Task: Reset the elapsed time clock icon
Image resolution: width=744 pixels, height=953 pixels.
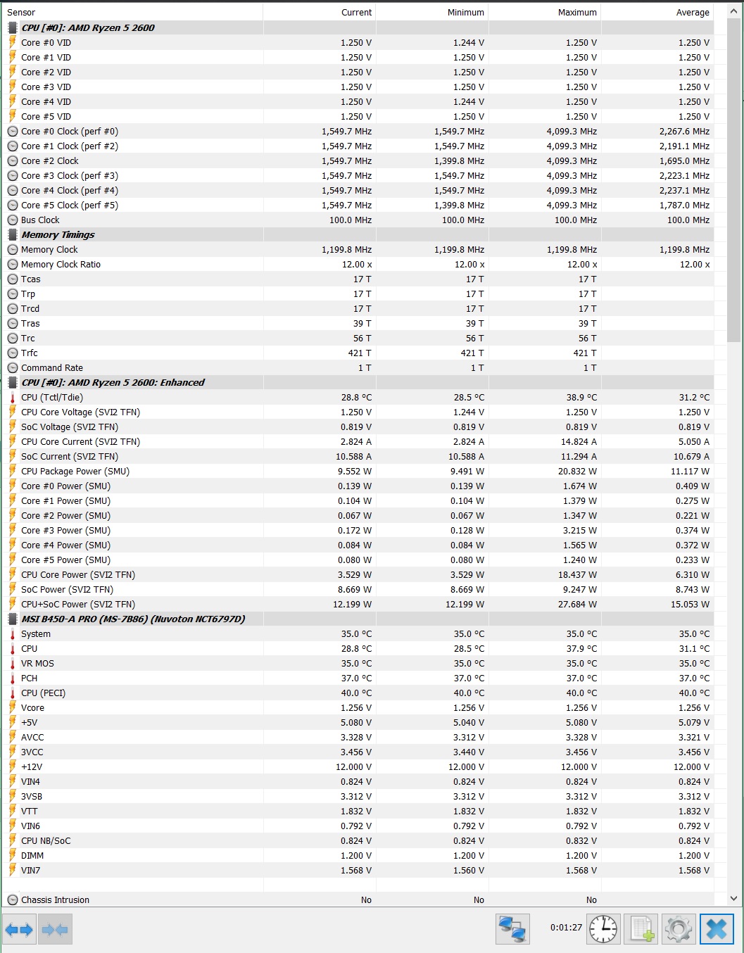Action: (x=603, y=929)
